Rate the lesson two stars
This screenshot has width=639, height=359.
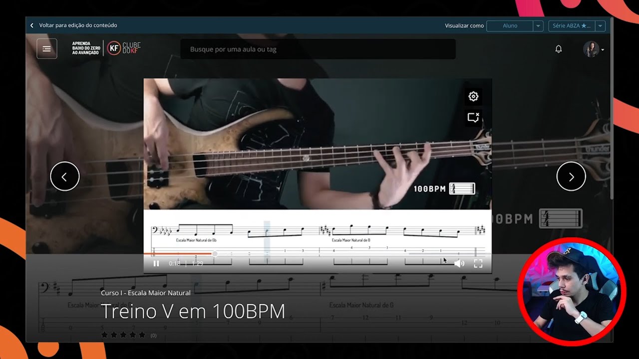[x=114, y=335]
